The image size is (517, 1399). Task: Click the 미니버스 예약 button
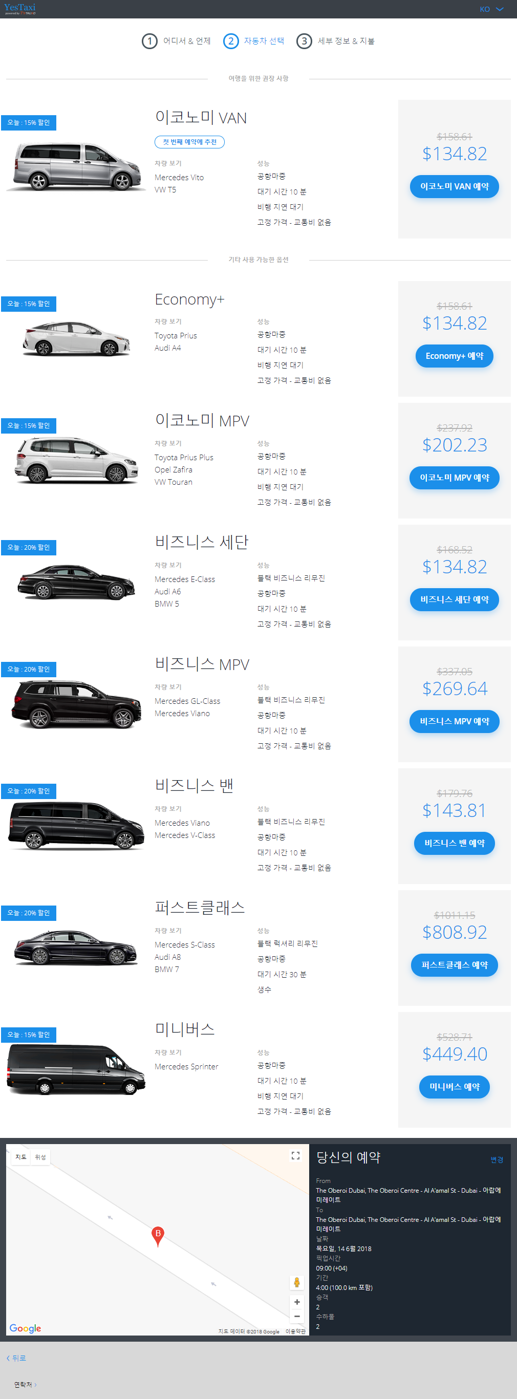point(454,1087)
